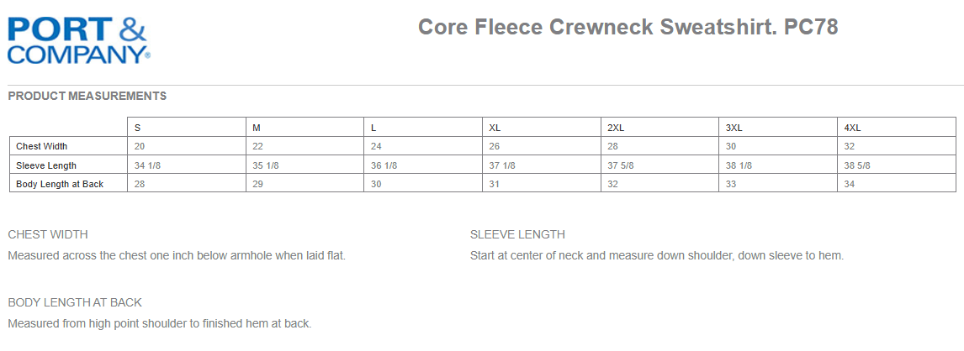The width and height of the screenshot is (964, 351).
Task: Select the 2XL size column header
Action: tap(616, 128)
